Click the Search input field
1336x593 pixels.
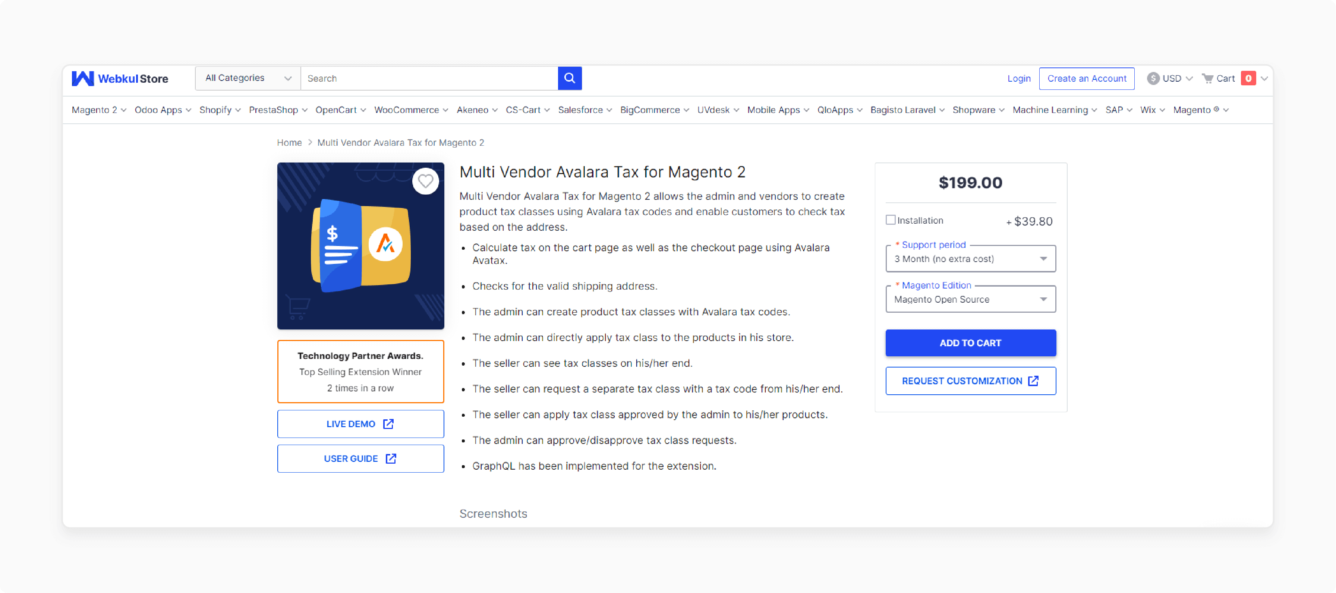click(429, 78)
